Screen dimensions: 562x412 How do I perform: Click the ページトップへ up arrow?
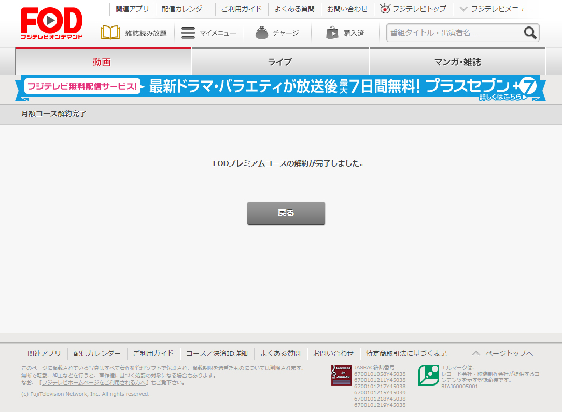click(x=476, y=353)
